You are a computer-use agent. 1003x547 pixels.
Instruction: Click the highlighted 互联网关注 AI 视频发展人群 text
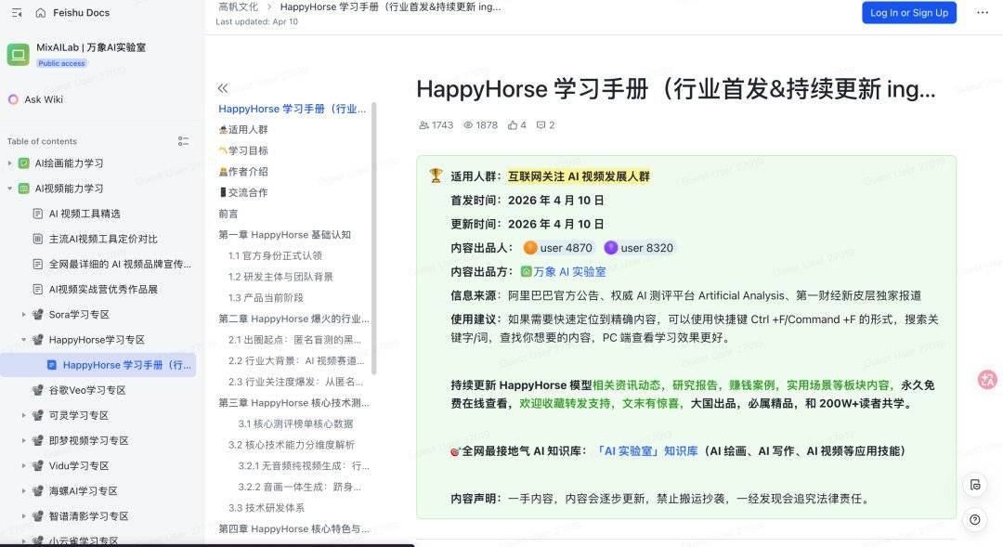coord(579,176)
